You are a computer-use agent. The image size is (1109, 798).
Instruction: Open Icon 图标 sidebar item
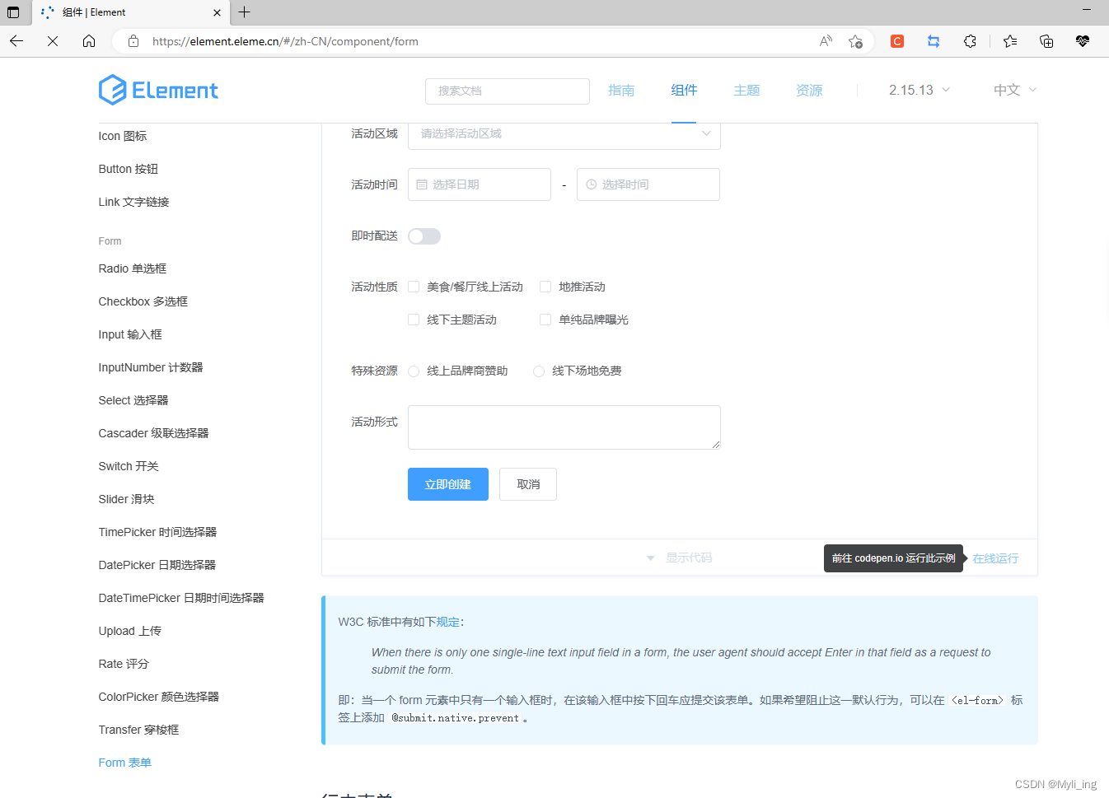click(x=123, y=136)
